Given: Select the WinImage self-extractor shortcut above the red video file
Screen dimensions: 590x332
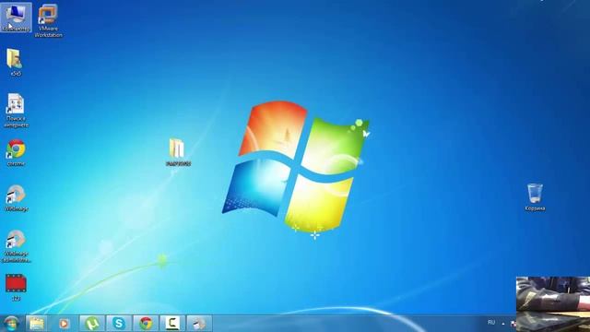Looking at the screenshot, I should coord(17,246).
